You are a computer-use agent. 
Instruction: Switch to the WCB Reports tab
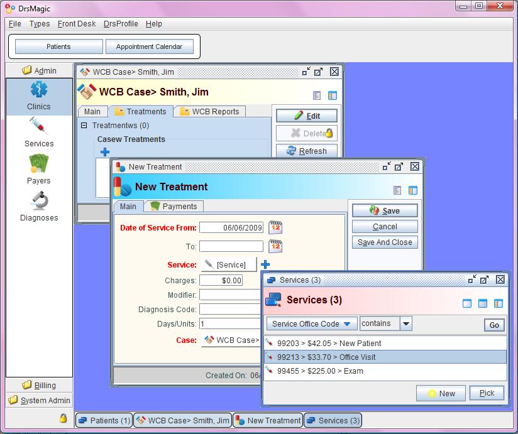(x=210, y=112)
